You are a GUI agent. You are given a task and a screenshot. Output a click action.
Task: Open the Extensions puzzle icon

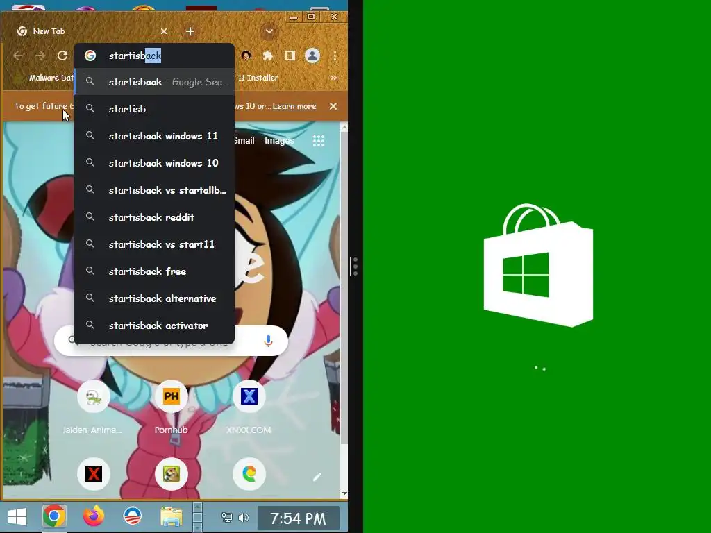(268, 56)
